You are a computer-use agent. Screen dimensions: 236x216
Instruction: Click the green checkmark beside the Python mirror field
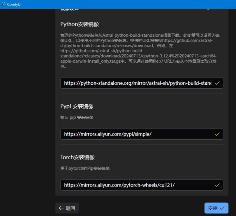click(218, 83)
